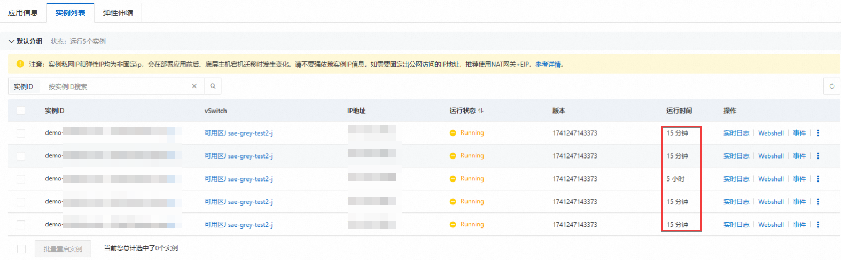Switch to the 弹性伸缩 tab

click(x=118, y=13)
